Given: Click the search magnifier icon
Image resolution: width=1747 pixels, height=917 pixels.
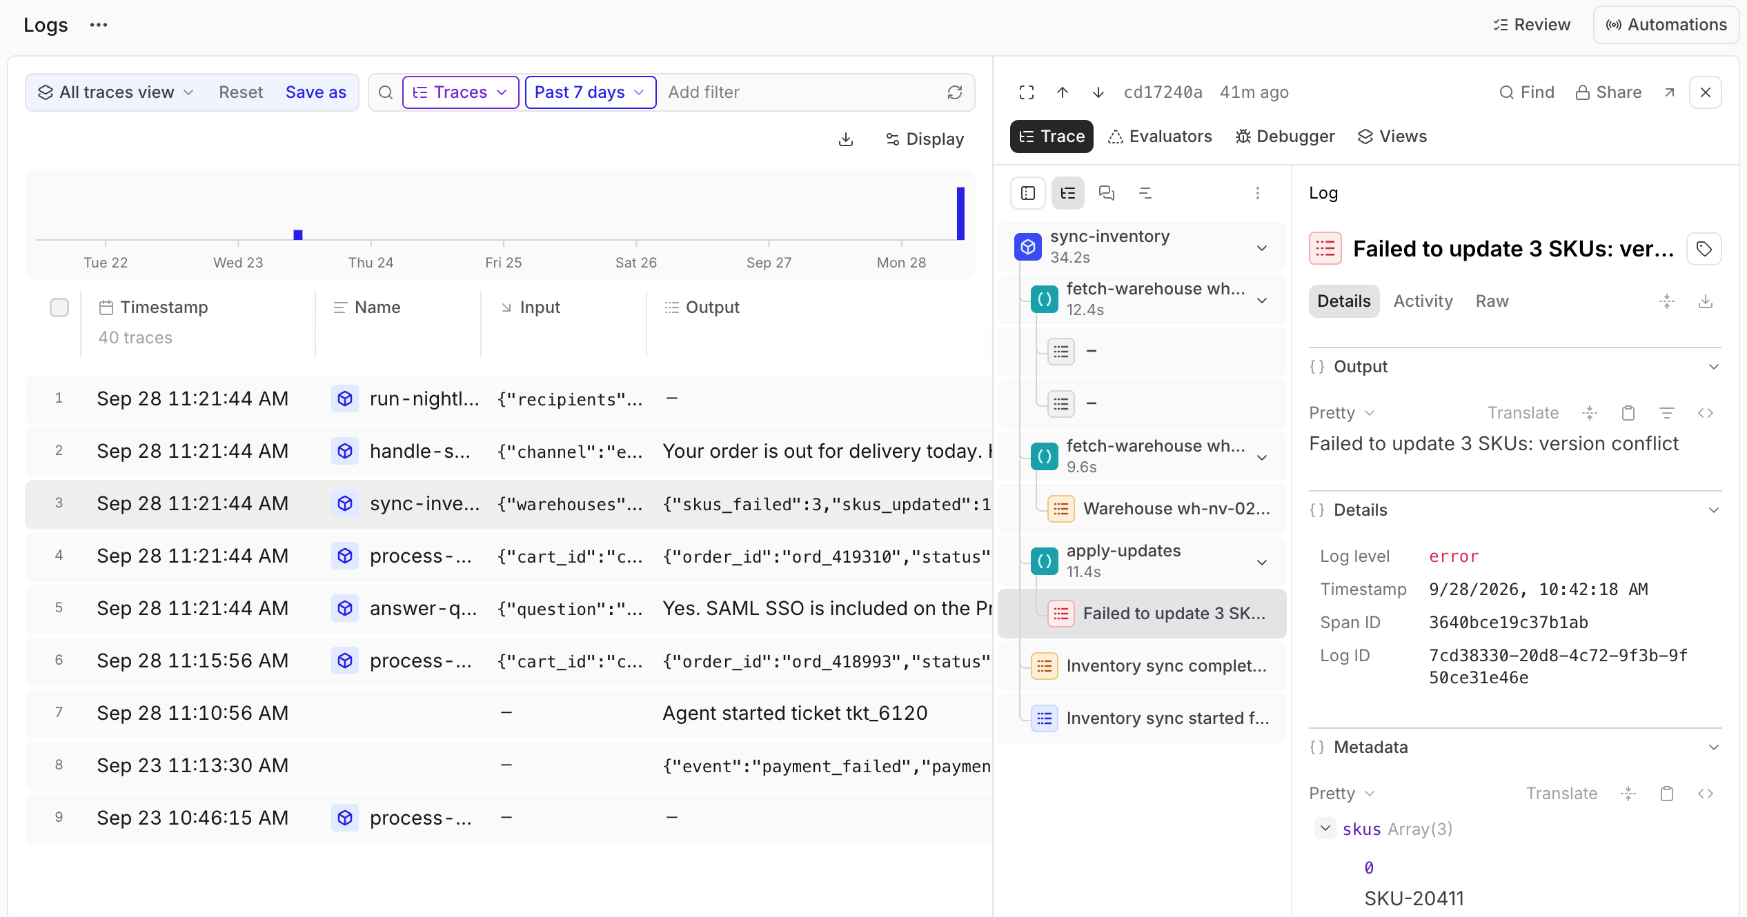Looking at the screenshot, I should click(x=386, y=92).
